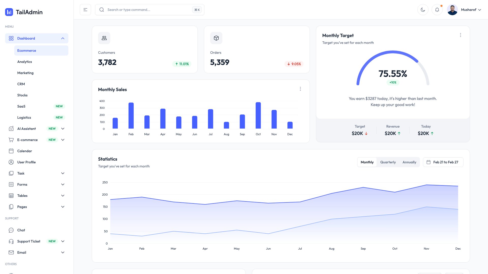Click the Customers group icon card

click(x=104, y=38)
